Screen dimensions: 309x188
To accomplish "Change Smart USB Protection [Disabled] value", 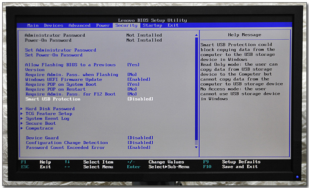I will tap(140, 99).
